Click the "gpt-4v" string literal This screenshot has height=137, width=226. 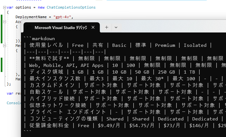62,17
